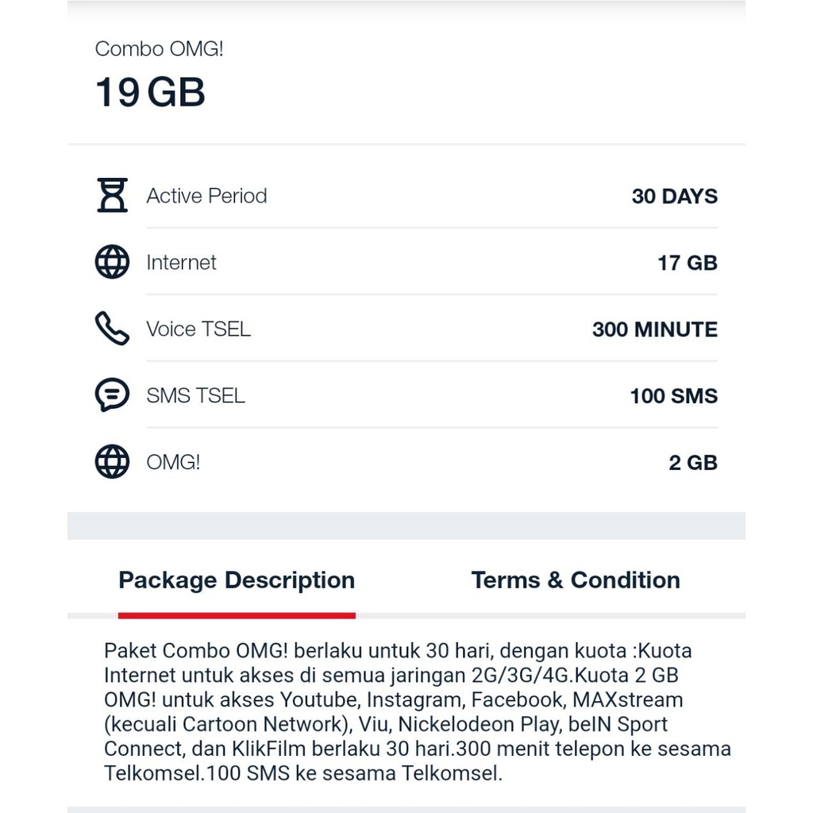Select the 30 DAYS value text
The width and height of the screenshot is (813, 813).
675,196
